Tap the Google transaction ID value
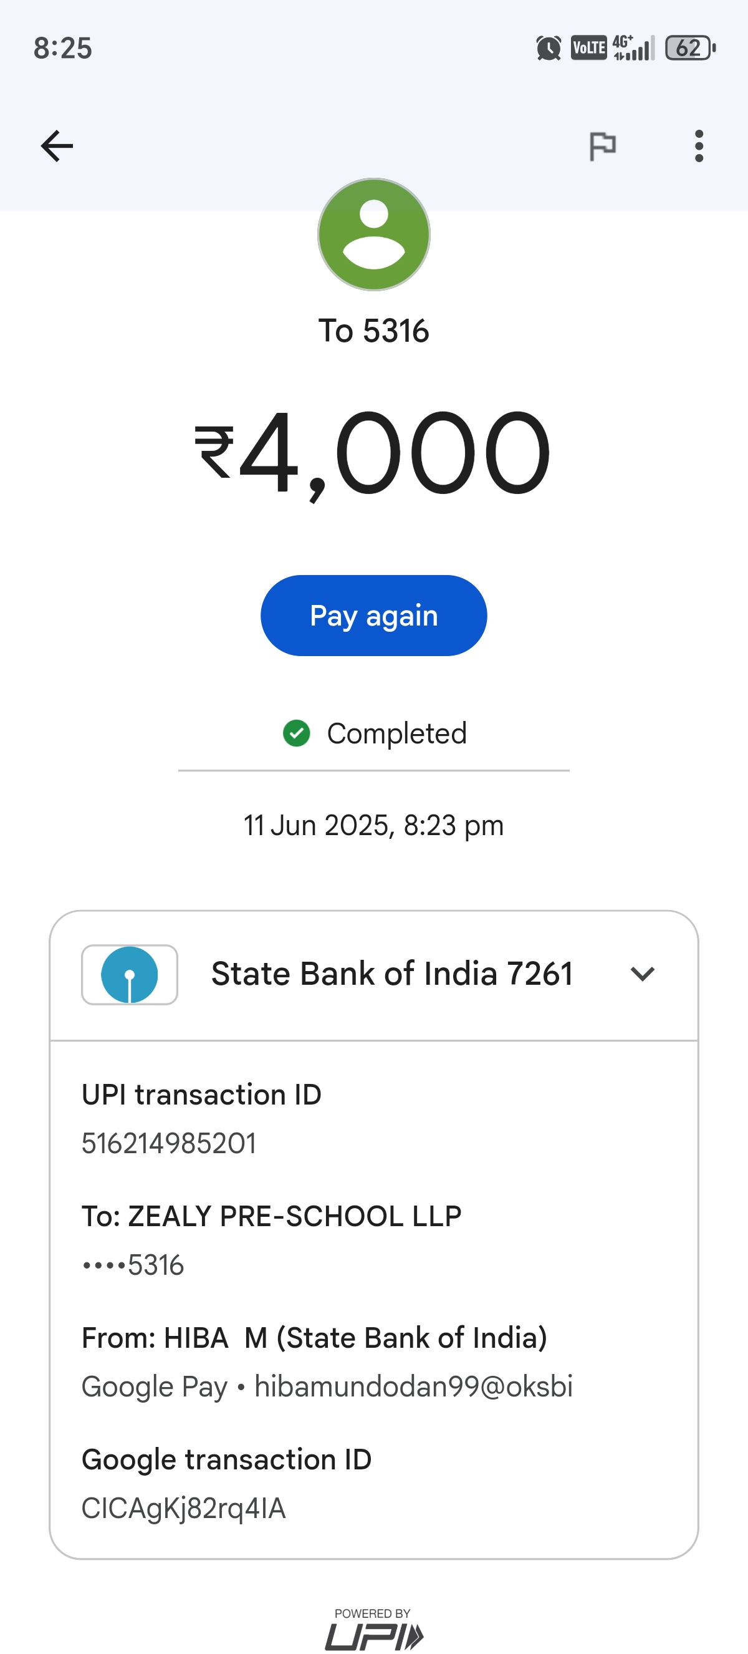748x1654 pixels. coord(183,1508)
